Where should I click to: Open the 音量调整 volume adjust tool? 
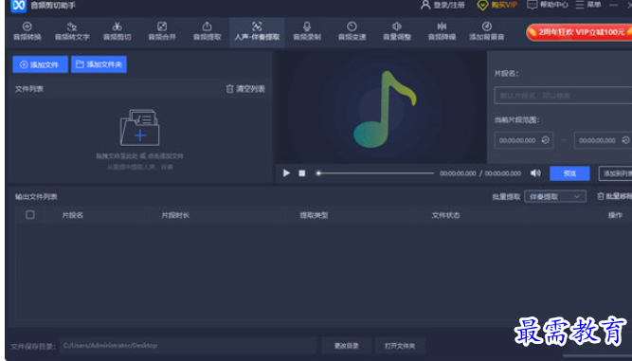click(397, 31)
